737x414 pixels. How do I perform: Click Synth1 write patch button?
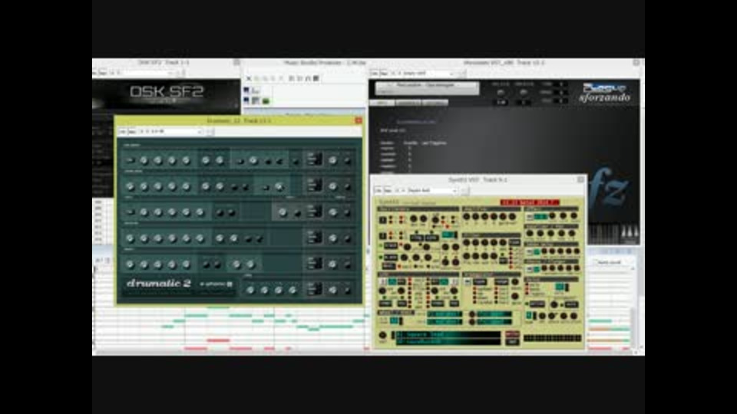point(512,334)
